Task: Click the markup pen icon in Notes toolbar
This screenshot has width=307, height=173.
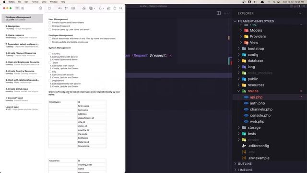Action: 84,8
